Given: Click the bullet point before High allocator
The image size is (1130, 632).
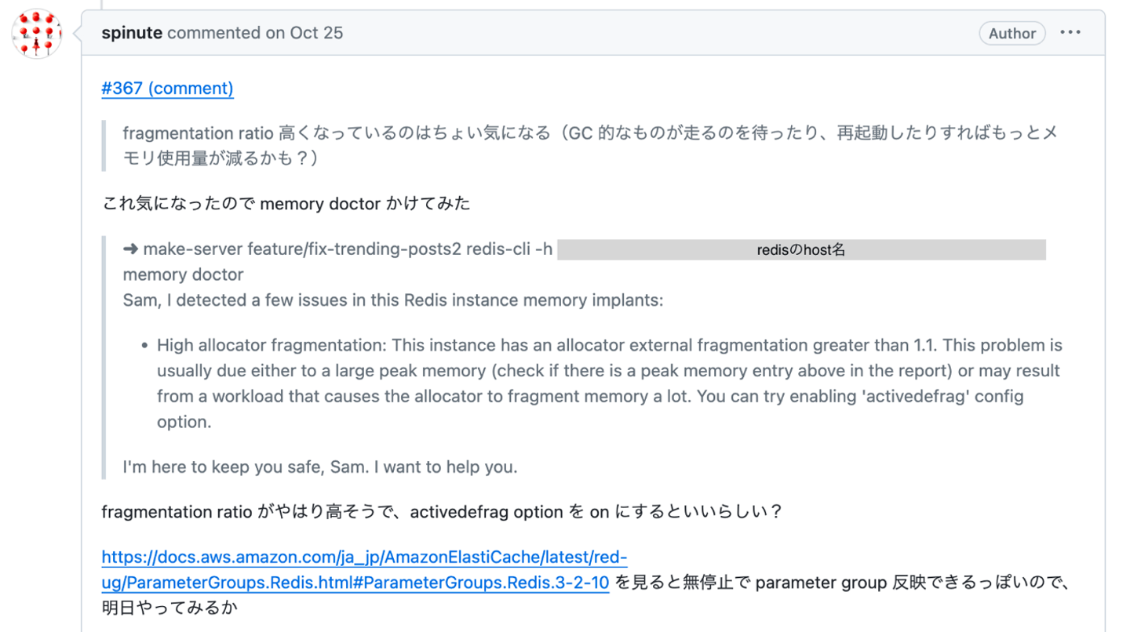Looking at the screenshot, I should click(145, 346).
